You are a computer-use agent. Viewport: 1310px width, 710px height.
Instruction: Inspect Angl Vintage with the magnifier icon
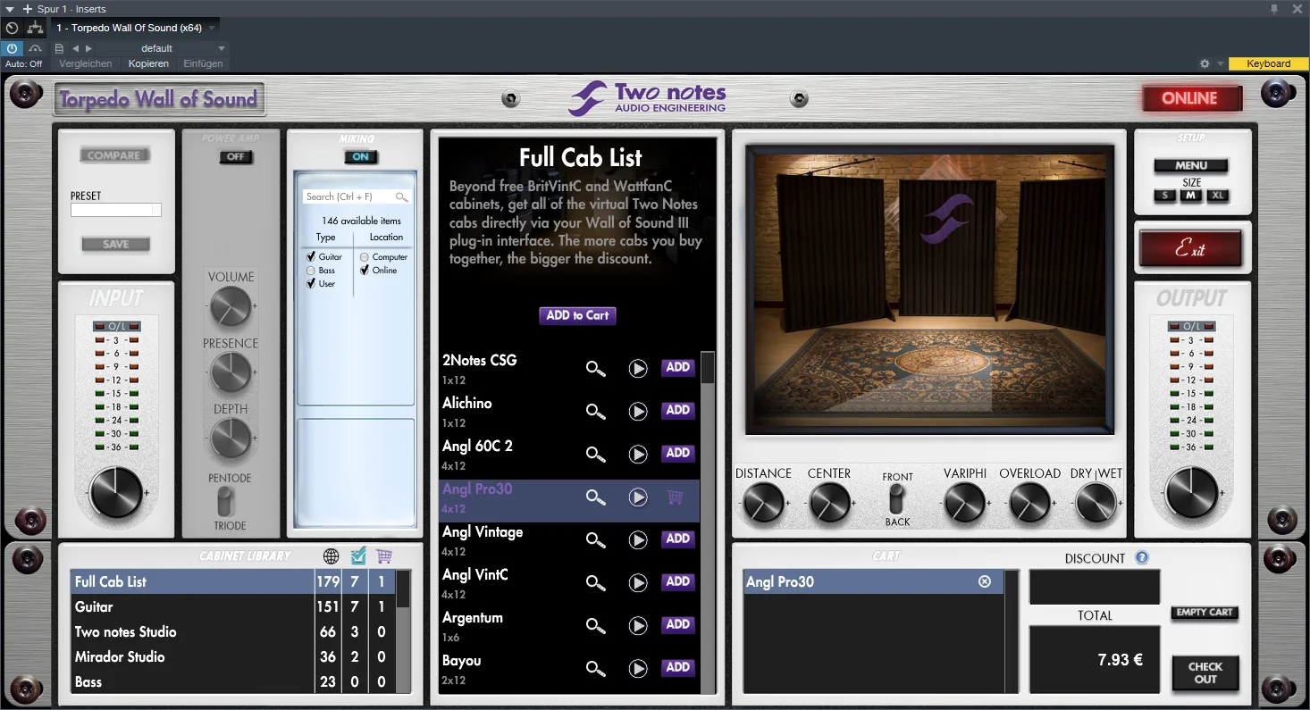[x=595, y=539]
